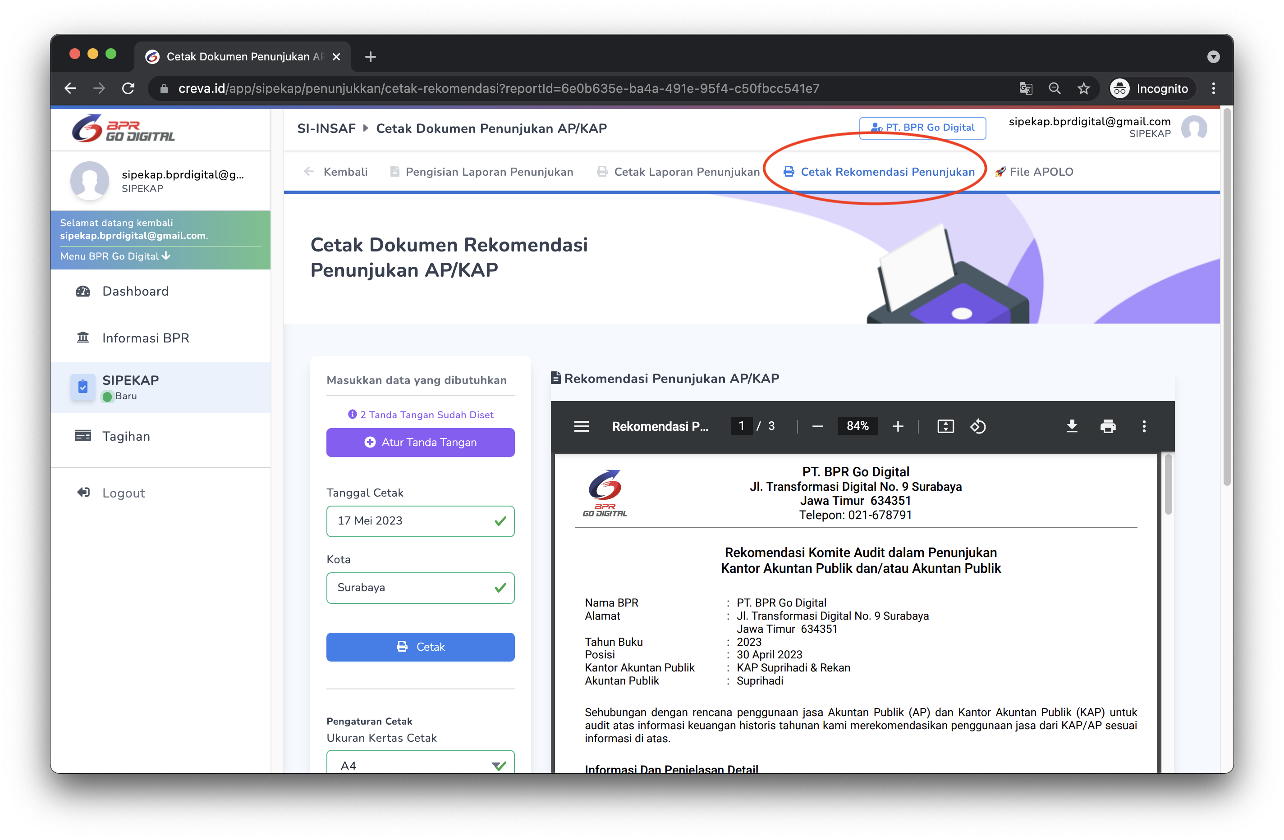The image size is (1284, 840).
Task: Click the Tanggal Cetak date field
Action: click(x=420, y=521)
